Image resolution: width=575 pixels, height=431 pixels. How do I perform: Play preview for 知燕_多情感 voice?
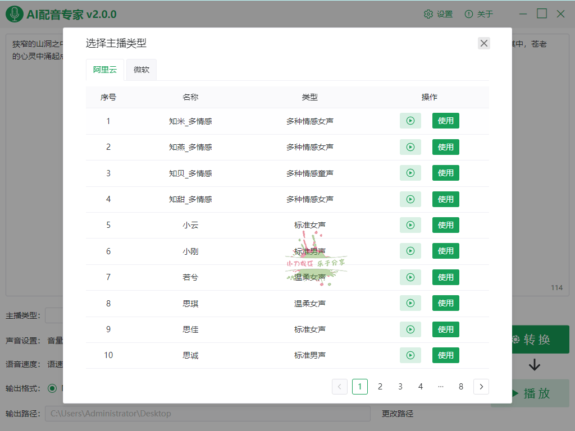(410, 147)
